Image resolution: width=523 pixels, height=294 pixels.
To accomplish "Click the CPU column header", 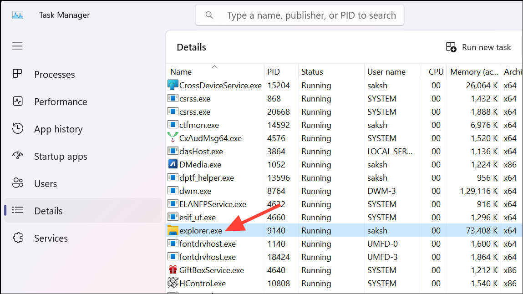I will 436,71.
